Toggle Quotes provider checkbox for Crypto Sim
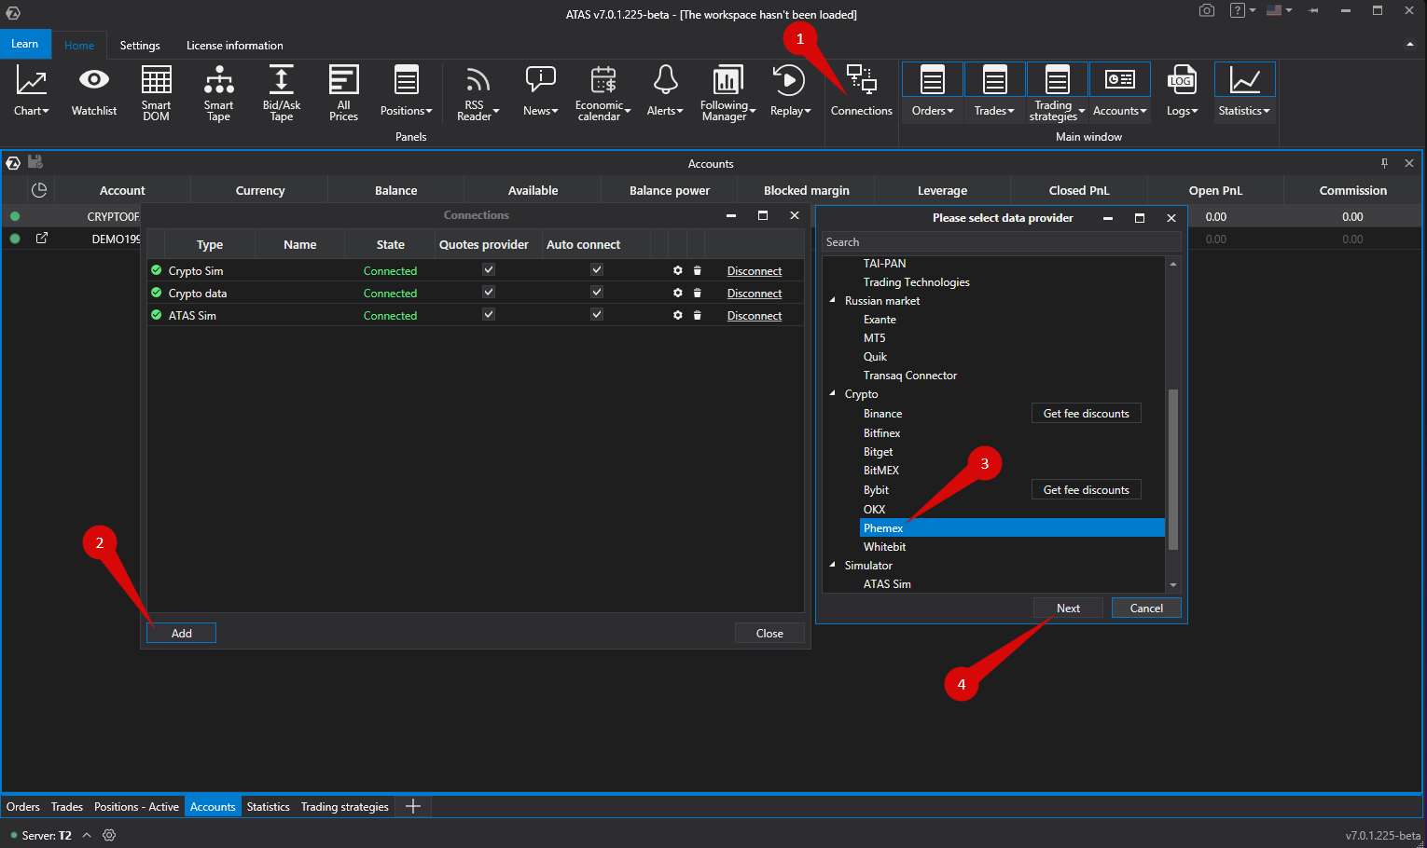 [488, 269]
